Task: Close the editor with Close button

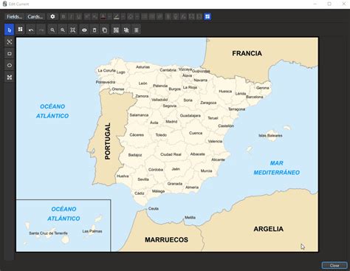Action: [x=334, y=265]
